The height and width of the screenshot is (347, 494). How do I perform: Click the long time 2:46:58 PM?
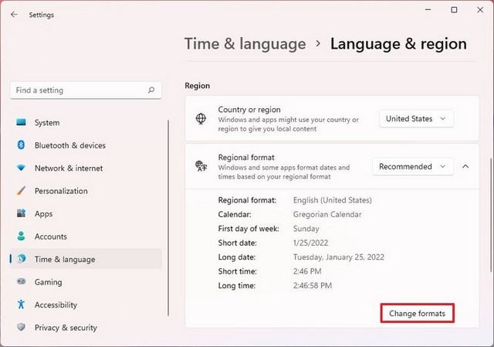pos(312,285)
